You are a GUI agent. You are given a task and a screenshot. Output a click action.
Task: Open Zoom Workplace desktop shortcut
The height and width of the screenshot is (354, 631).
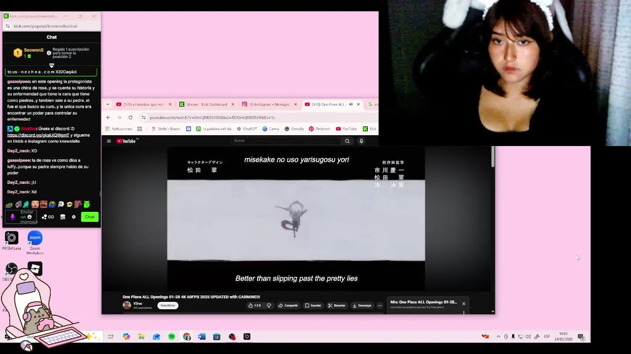coord(35,242)
